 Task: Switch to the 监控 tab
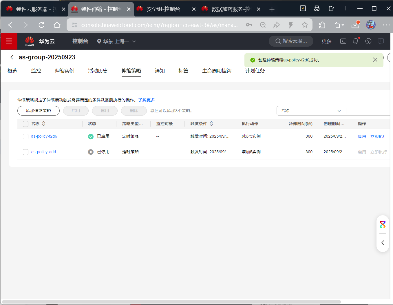point(36,71)
